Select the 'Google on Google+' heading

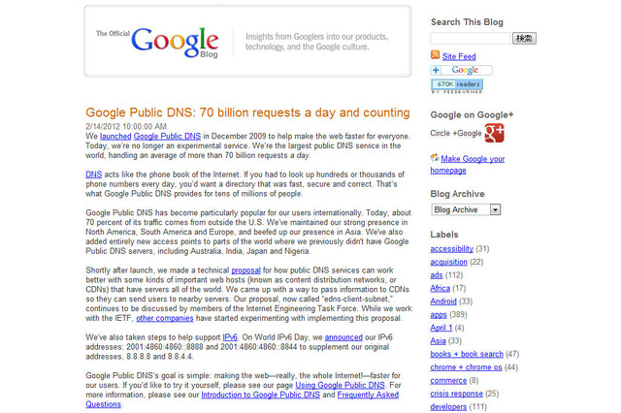pos(472,114)
